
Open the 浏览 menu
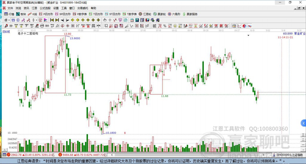tap(18, 8)
